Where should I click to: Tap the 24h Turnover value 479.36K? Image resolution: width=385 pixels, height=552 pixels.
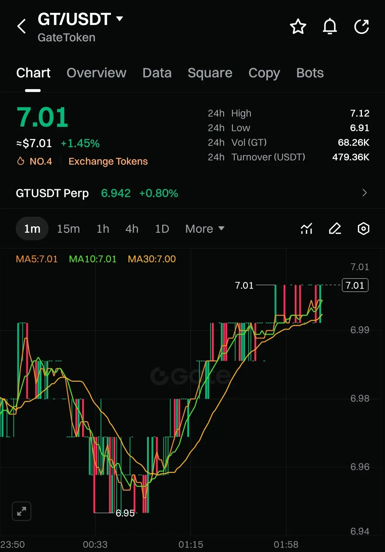351,157
